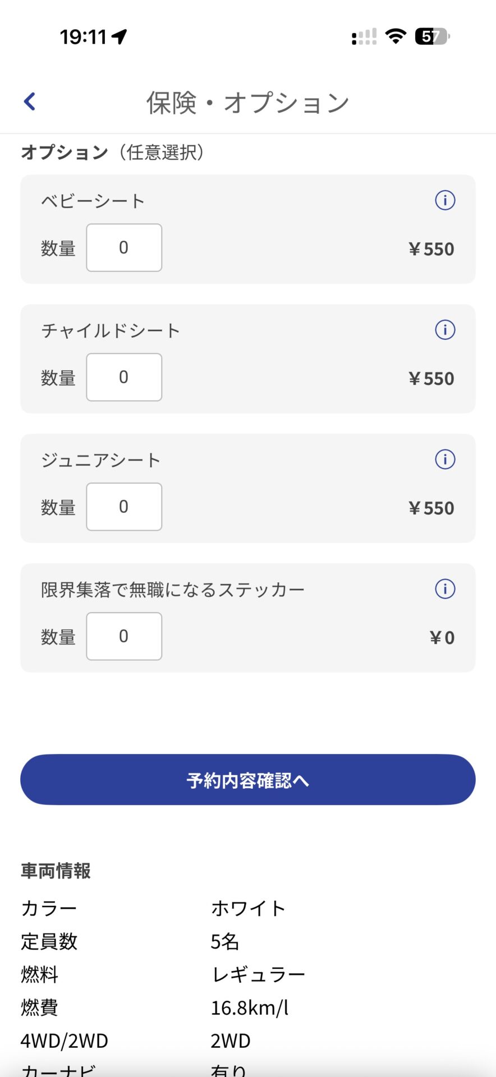Select the ステッカー quantity field
The width and height of the screenshot is (496, 1077).
124,637
